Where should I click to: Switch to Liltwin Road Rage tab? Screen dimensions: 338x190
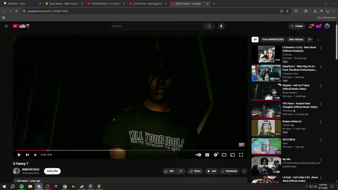148,4
